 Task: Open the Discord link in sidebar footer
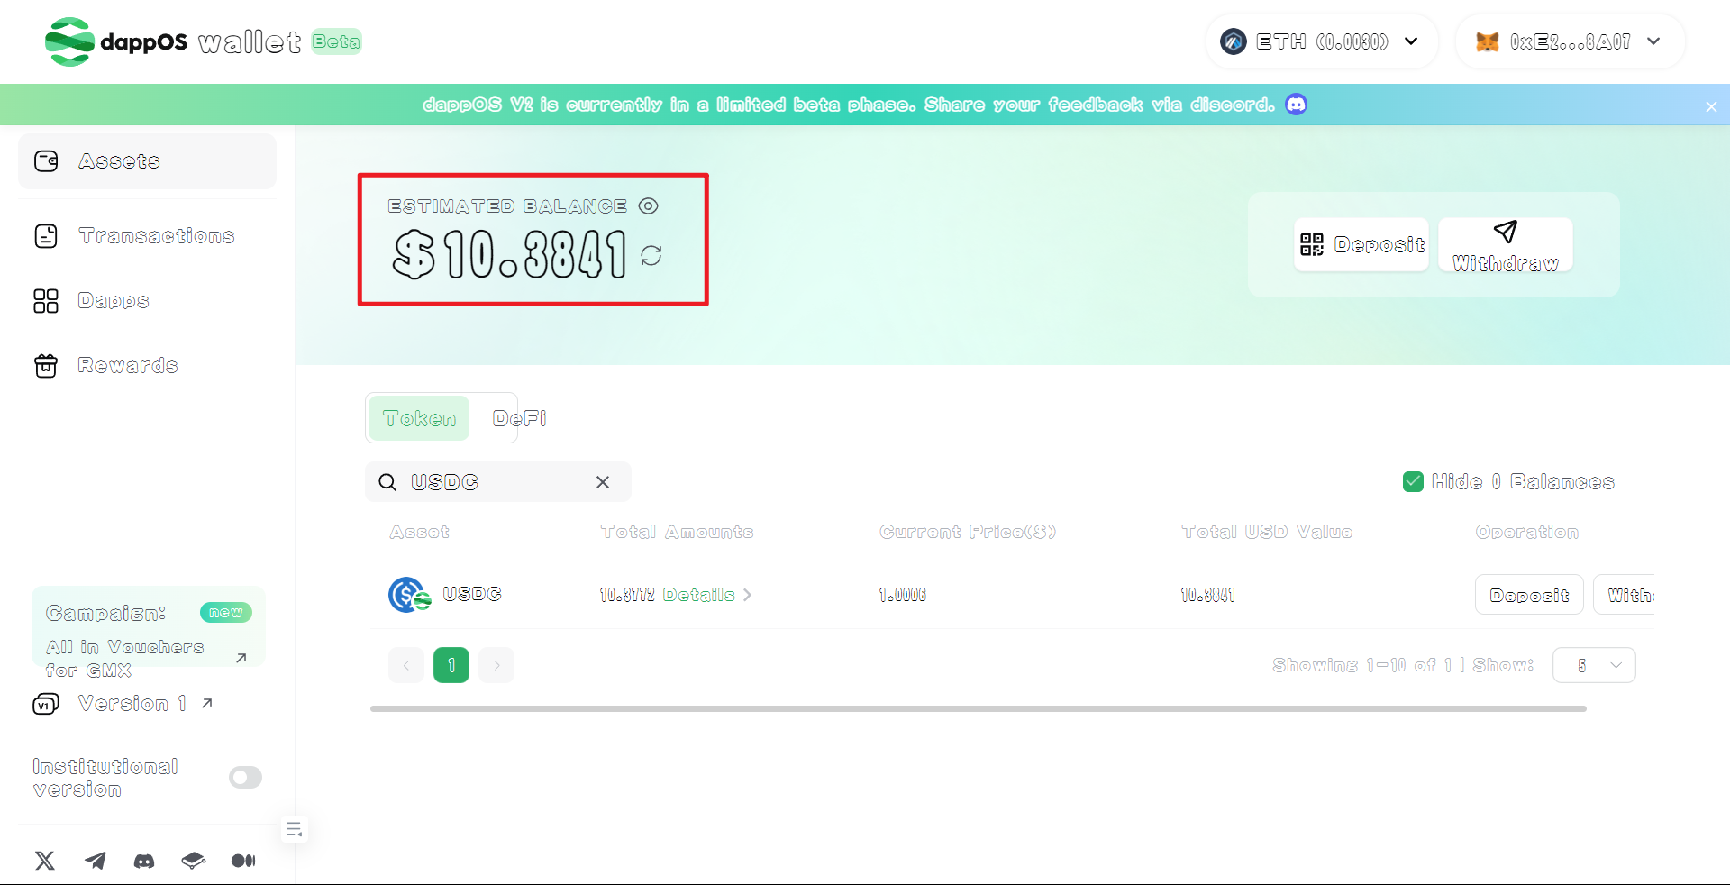(x=144, y=861)
